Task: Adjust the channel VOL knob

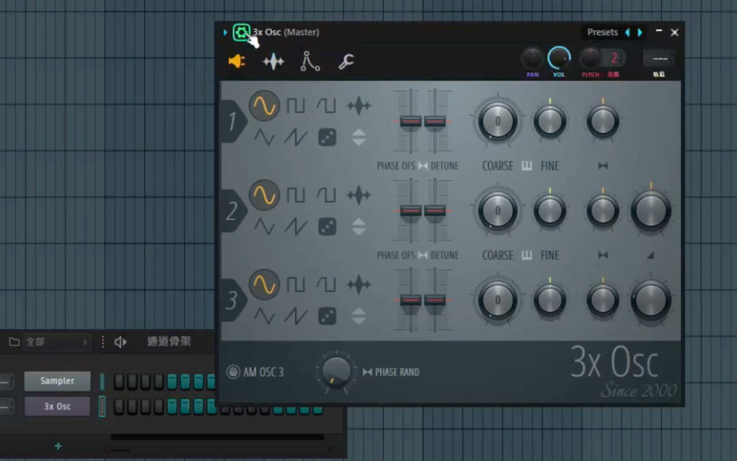Action: (559, 58)
